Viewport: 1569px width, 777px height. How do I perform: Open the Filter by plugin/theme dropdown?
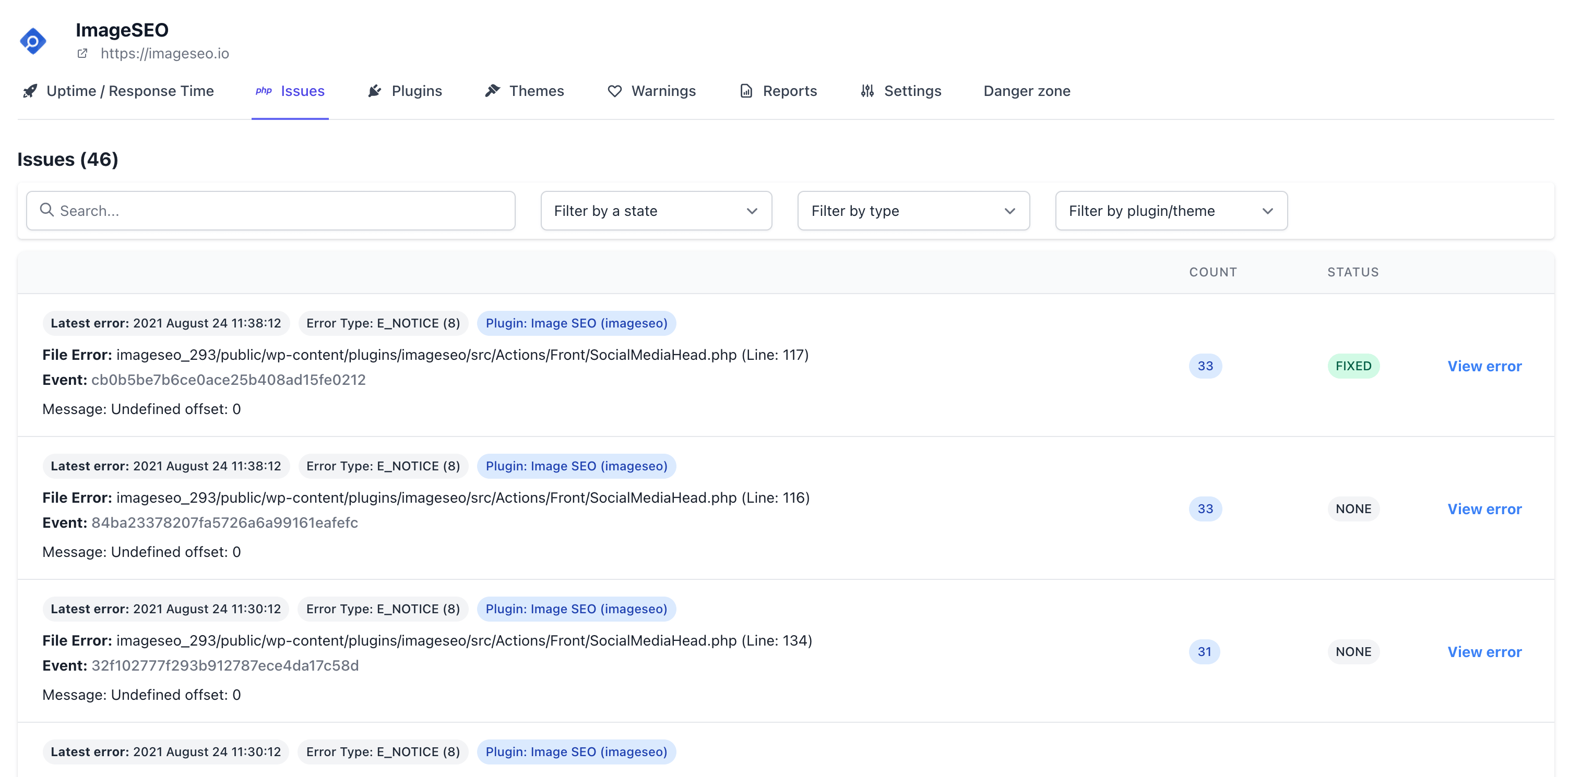[1171, 210]
